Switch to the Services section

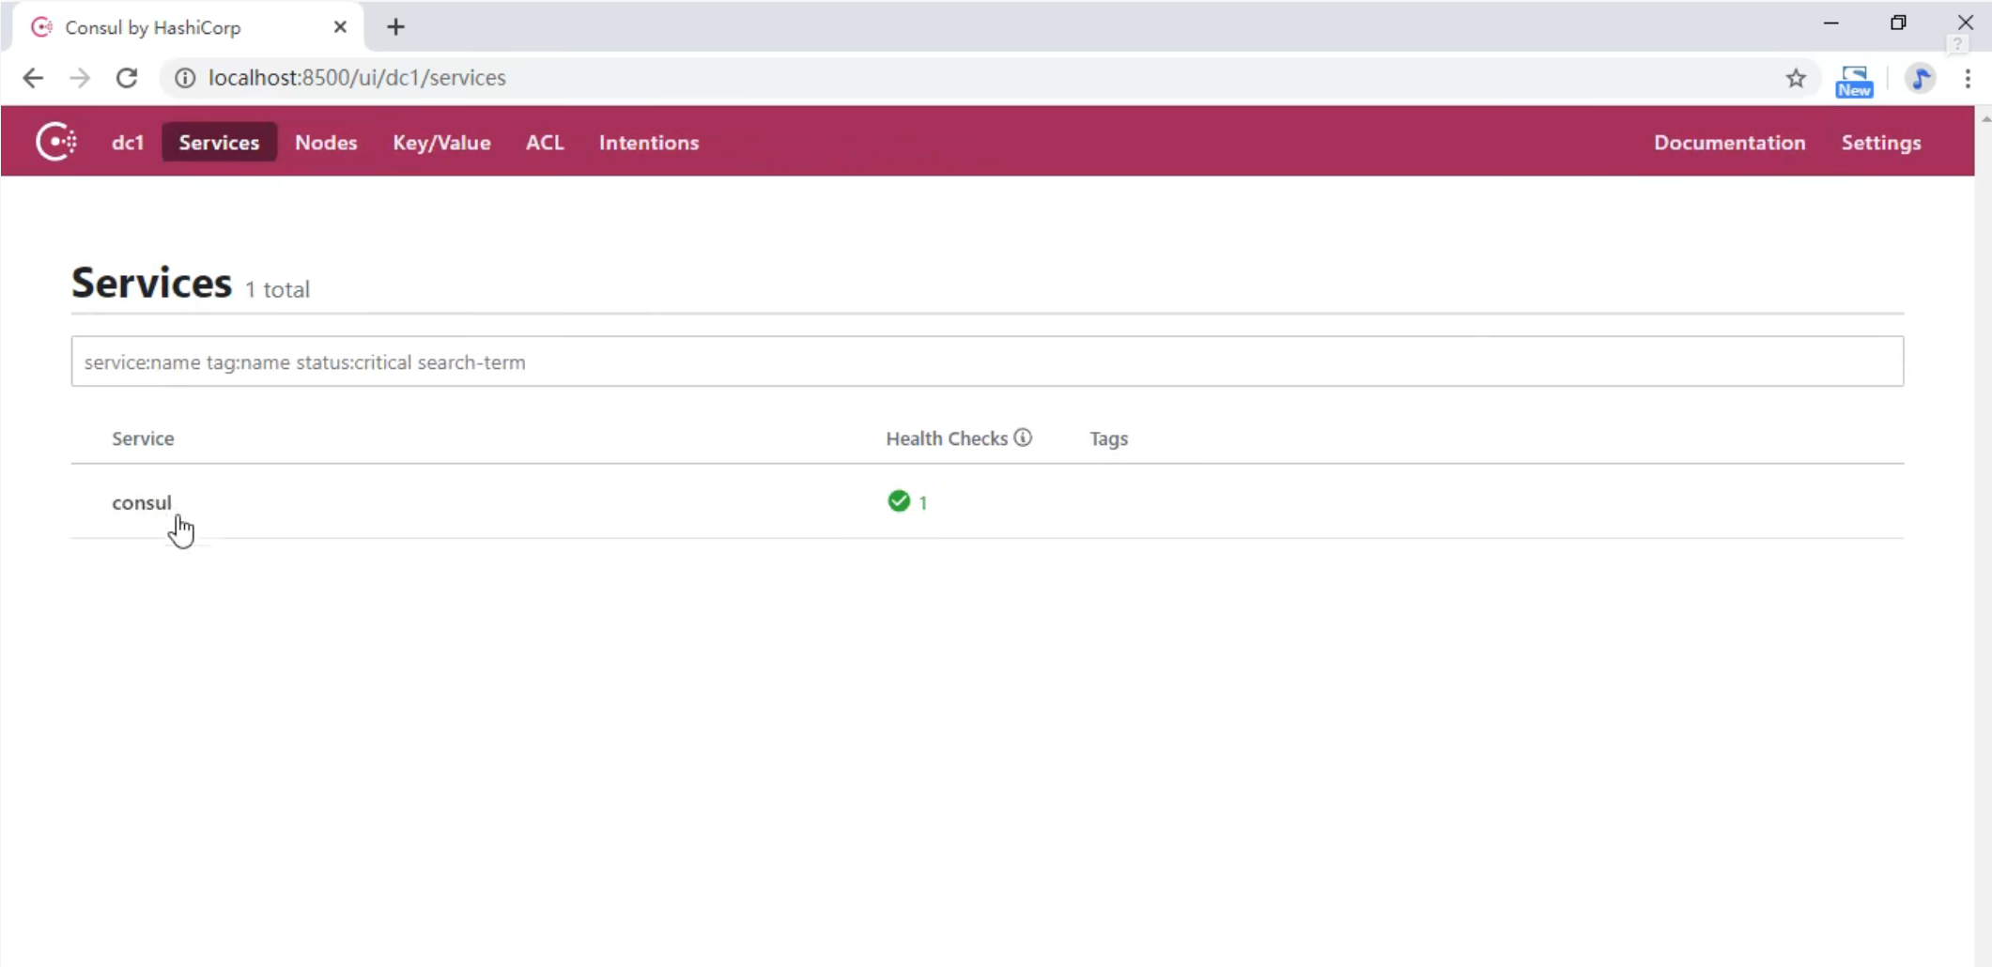tap(219, 142)
